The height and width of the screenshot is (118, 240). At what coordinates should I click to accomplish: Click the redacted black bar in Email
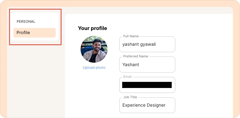(147, 85)
